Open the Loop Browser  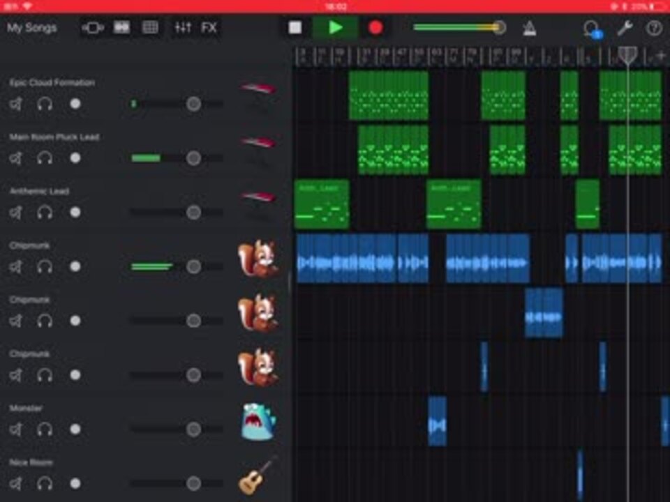pos(593,29)
